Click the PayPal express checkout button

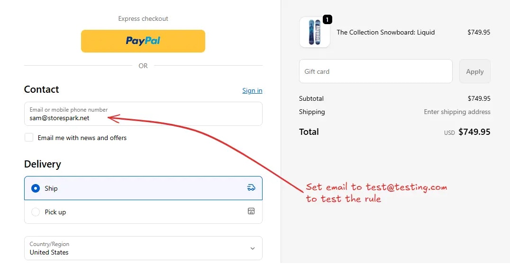[143, 41]
